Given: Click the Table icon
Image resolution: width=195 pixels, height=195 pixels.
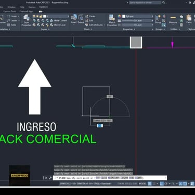Looking at the screenshot, I should tap(8, 25).
